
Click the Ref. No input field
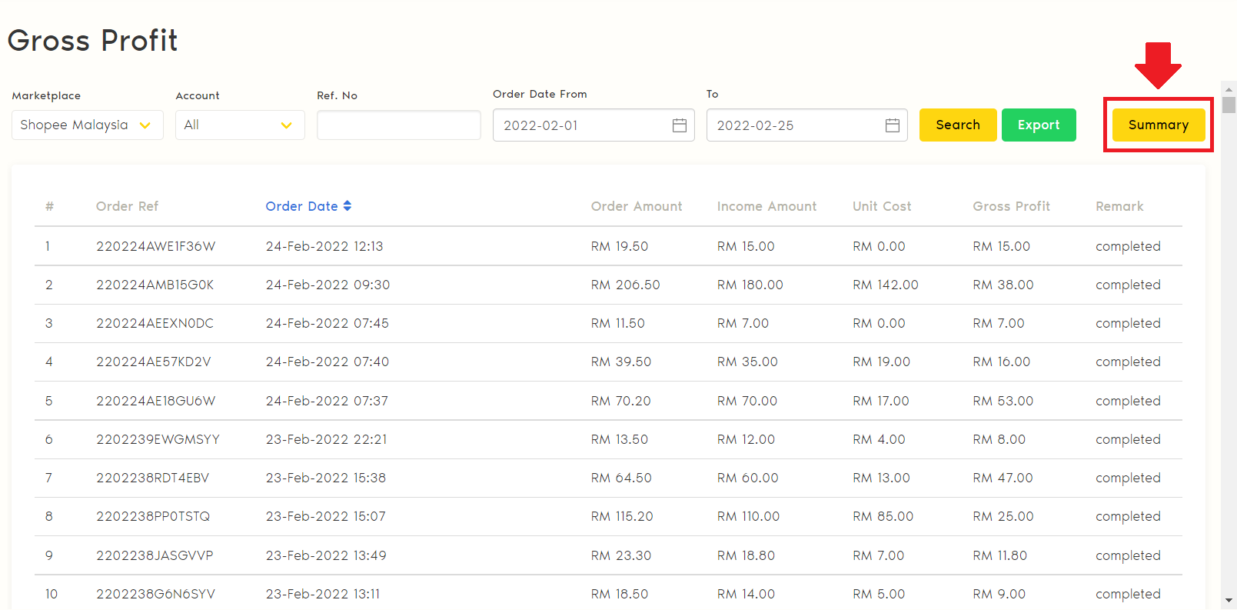398,125
